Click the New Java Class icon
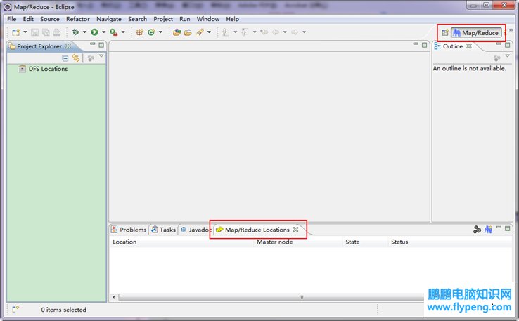Screen dimensions: 519x321 tap(151, 32)
